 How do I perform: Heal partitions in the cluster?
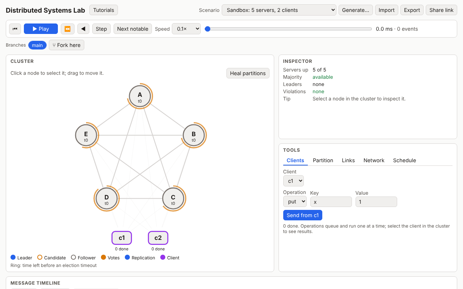pyautogui.click(x=248, y=73)
